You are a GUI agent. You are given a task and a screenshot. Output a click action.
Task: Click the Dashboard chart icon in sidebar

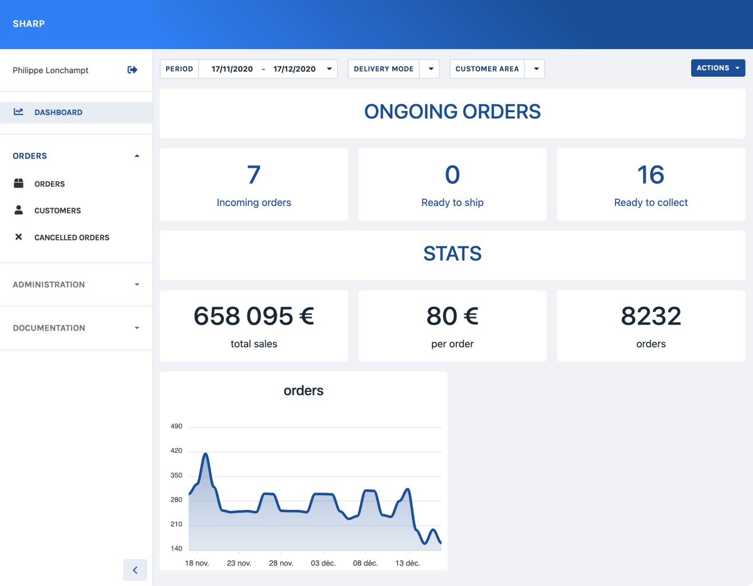[x=18, y=112]
